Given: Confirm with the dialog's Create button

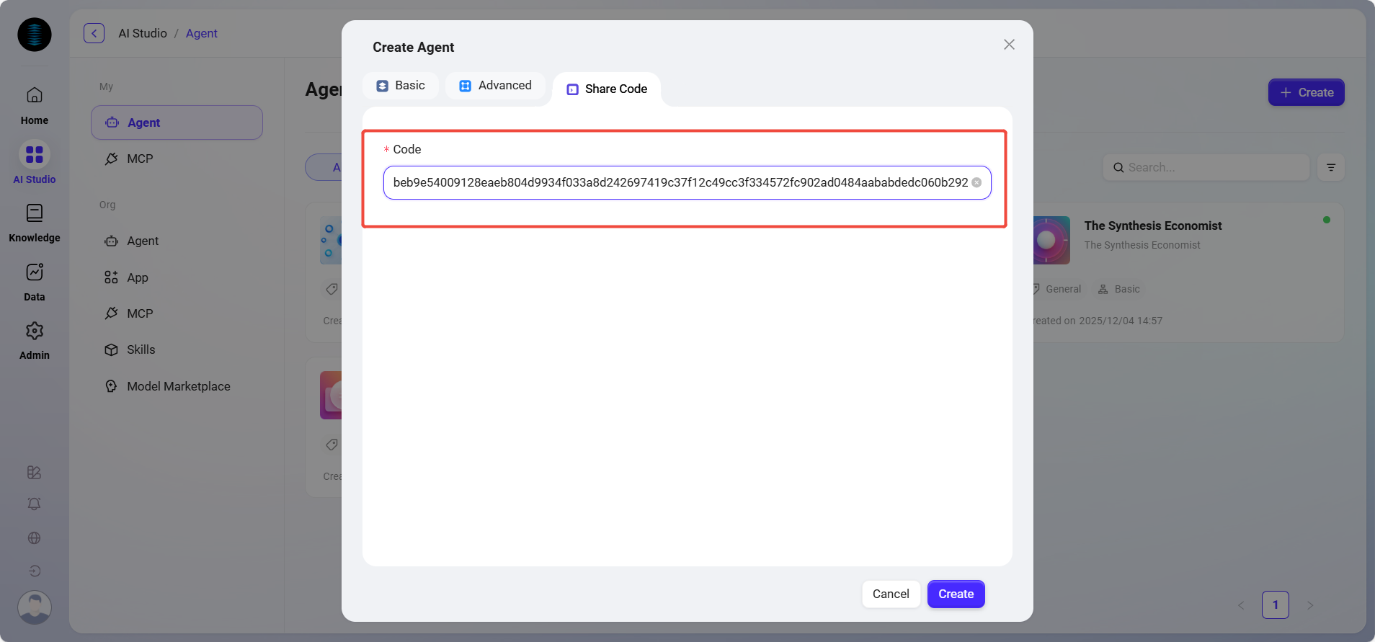Looking at the screenshot, I should point(956,594).
